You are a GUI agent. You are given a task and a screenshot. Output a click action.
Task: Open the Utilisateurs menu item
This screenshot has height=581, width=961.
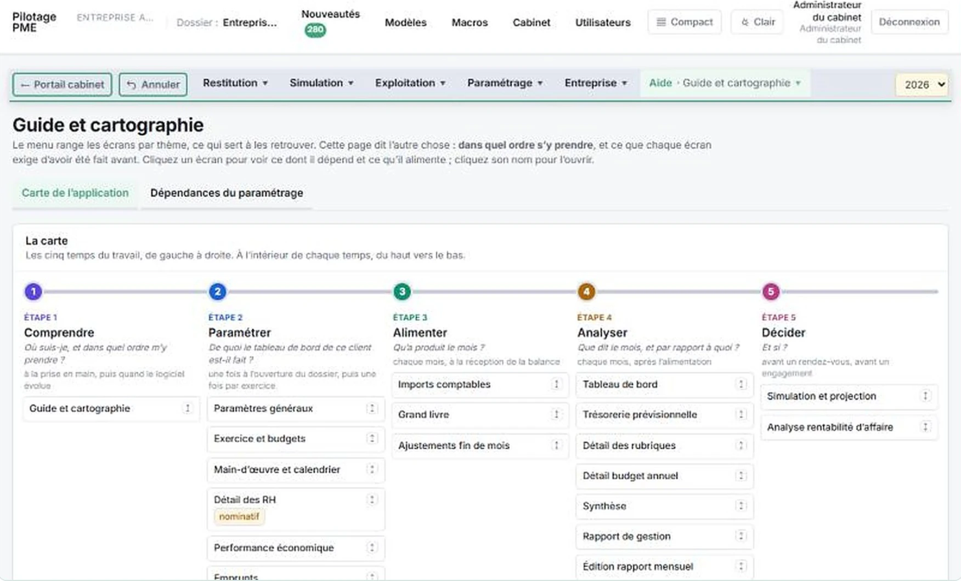(x=603, y=22)
